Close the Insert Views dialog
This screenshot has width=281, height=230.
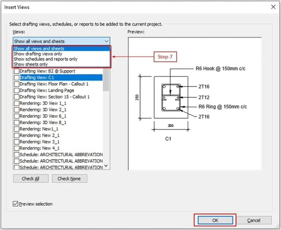coord(273,7)
